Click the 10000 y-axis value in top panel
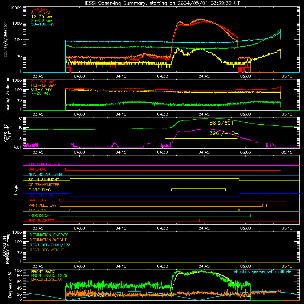304x304 pixels. click(x=16, y=8)
